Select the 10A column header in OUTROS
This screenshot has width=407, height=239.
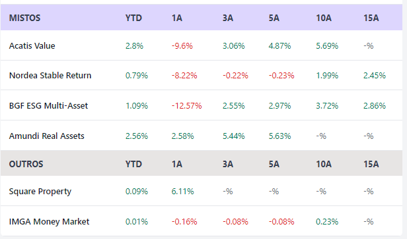[324, 164]
